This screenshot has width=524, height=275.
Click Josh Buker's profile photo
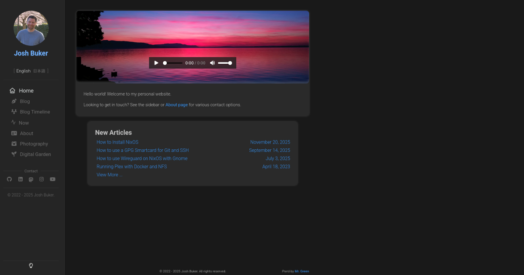31,28
